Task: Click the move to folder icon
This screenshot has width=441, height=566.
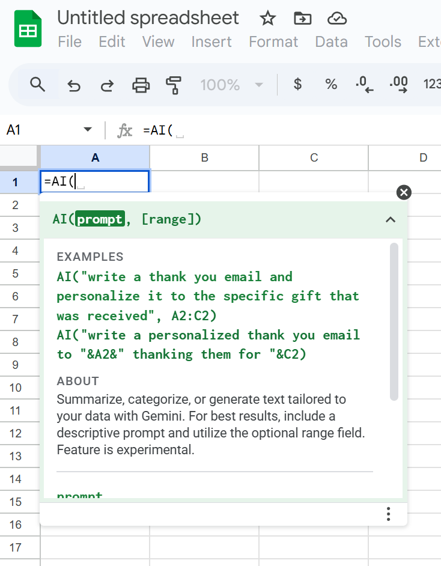Action: [302, 19]
